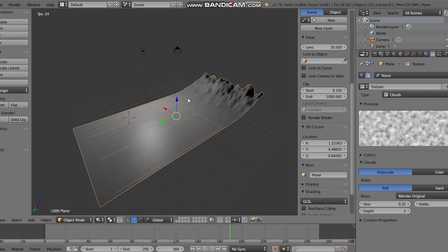Select the Hard noise option
Image resolution: width=448 pixels, height=252 pixels.
430,188
